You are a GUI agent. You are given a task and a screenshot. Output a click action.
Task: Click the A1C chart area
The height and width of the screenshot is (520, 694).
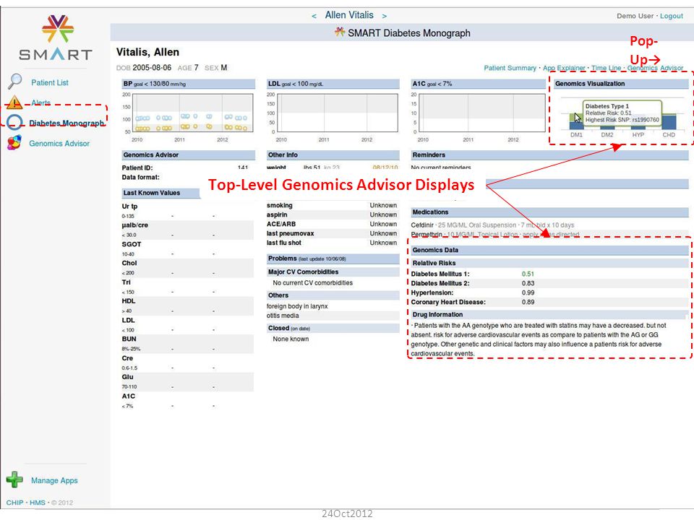482,113
